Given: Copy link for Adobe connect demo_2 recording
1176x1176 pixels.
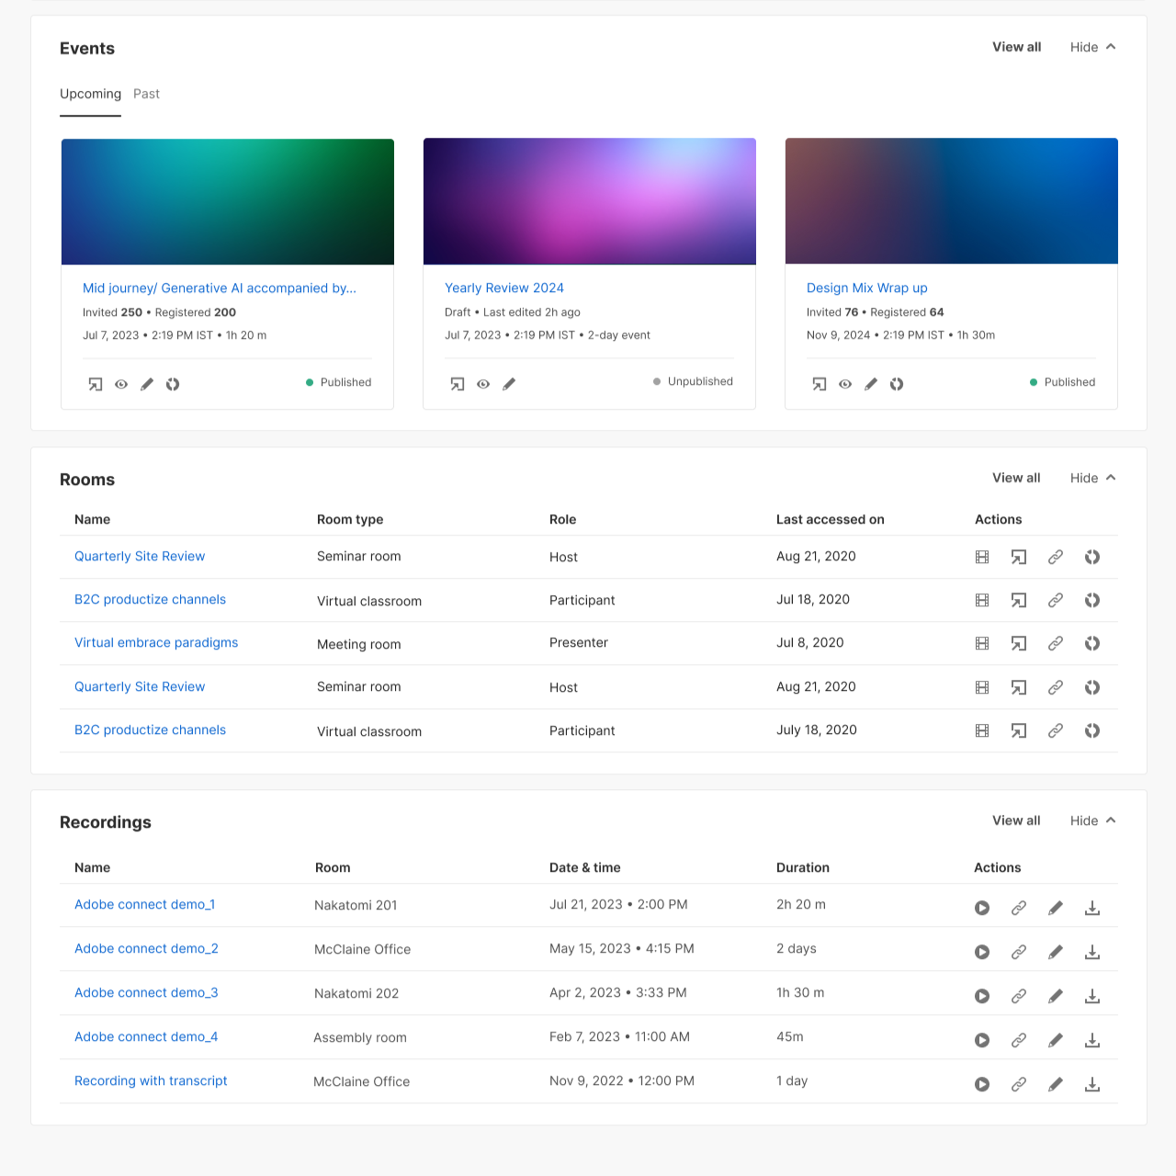Looking at the screenshot, I should pos(1019,952).
